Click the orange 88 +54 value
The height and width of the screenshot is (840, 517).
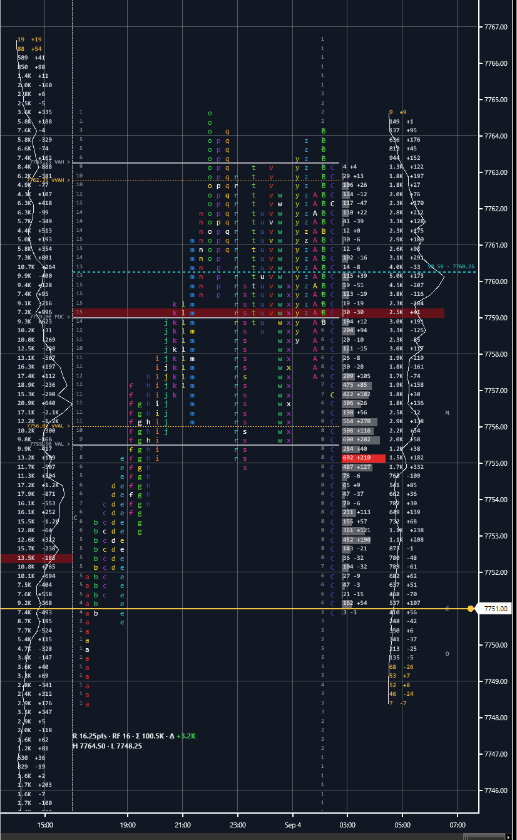pyautogui.click(x=29, y=49)
